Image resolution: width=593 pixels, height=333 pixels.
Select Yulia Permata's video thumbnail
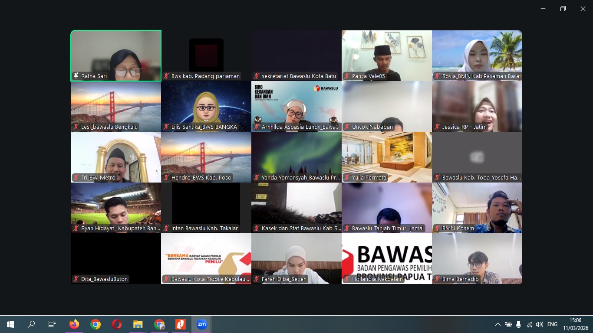coord(386,157)
